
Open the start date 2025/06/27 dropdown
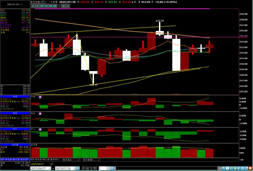(50, 168)
